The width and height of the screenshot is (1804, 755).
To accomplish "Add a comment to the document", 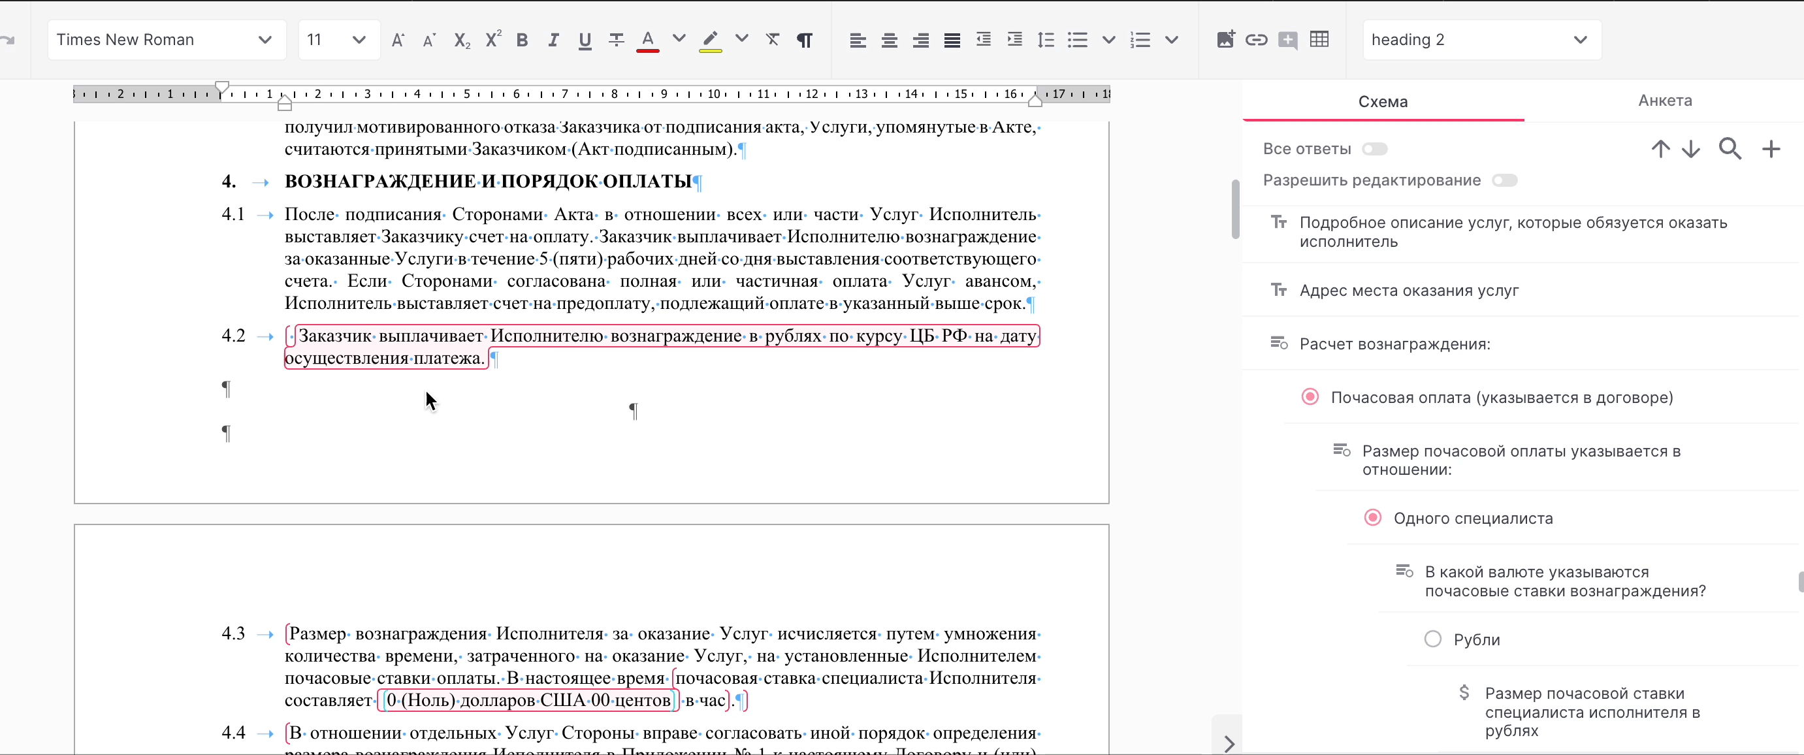I will click(x=1288, y=40).
